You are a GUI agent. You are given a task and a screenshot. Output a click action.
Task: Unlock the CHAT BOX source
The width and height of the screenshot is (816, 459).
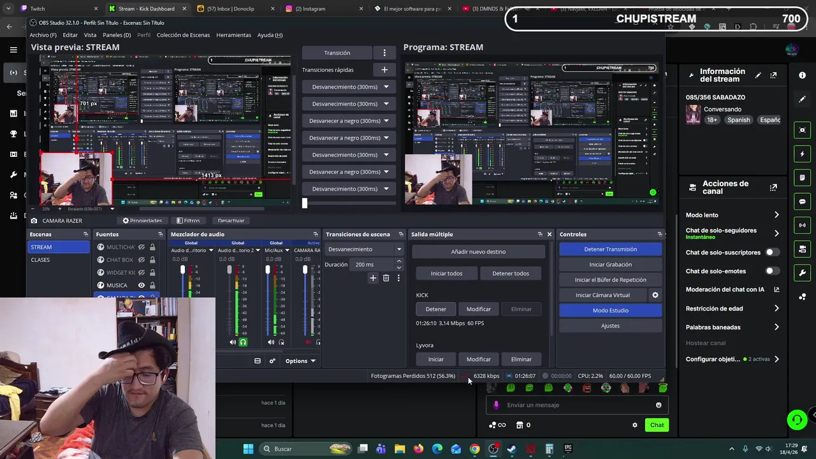pos(152,260)
